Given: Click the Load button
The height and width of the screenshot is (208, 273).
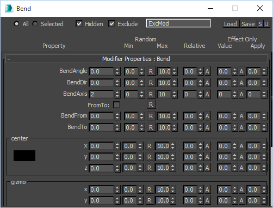Looking at the screenshot, I should pos(231,24).
